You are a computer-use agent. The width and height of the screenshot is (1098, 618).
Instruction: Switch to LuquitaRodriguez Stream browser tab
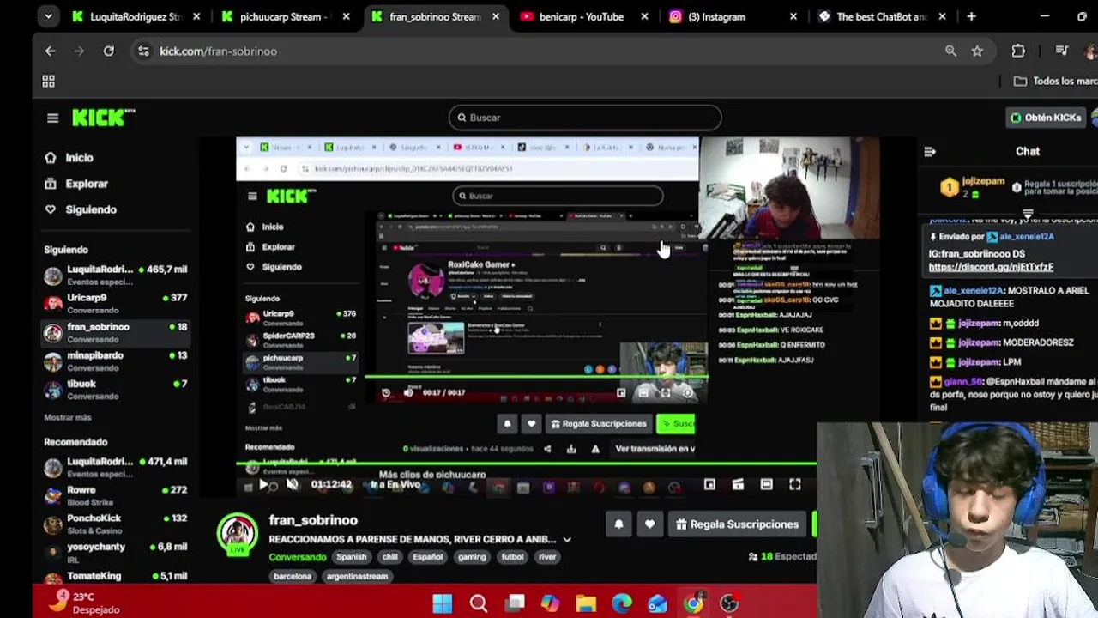pyautogui.click(x=136, y=16)
